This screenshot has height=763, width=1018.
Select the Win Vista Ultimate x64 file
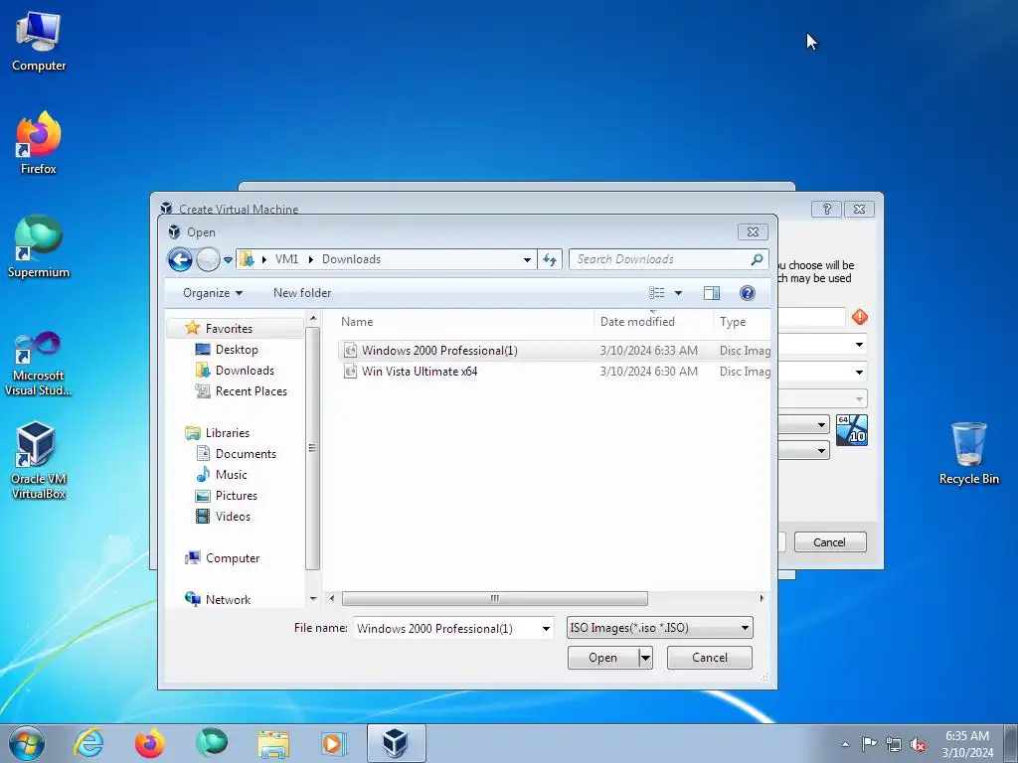pos(554,372)
